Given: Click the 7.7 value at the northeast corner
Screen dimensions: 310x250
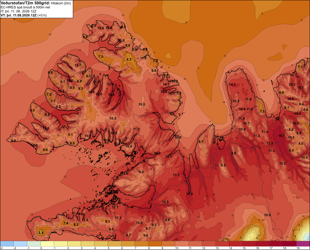Looking at the screenshot, I should point(300,67).
